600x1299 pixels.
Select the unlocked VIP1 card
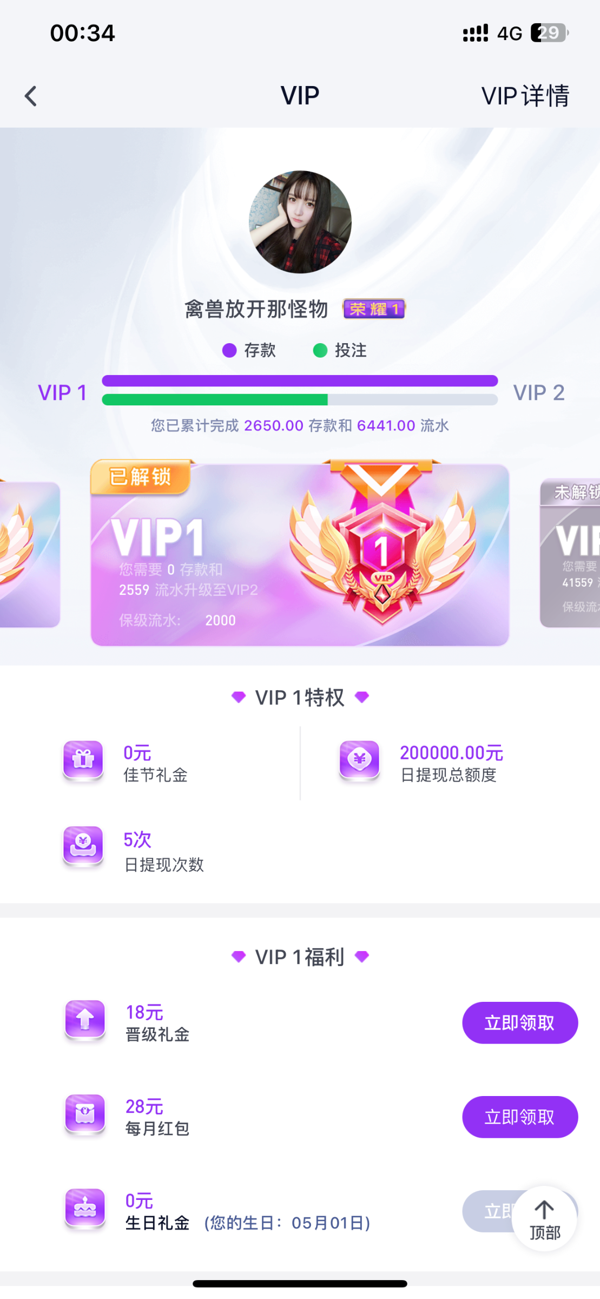pyautogui.click(x=300, y=553)
